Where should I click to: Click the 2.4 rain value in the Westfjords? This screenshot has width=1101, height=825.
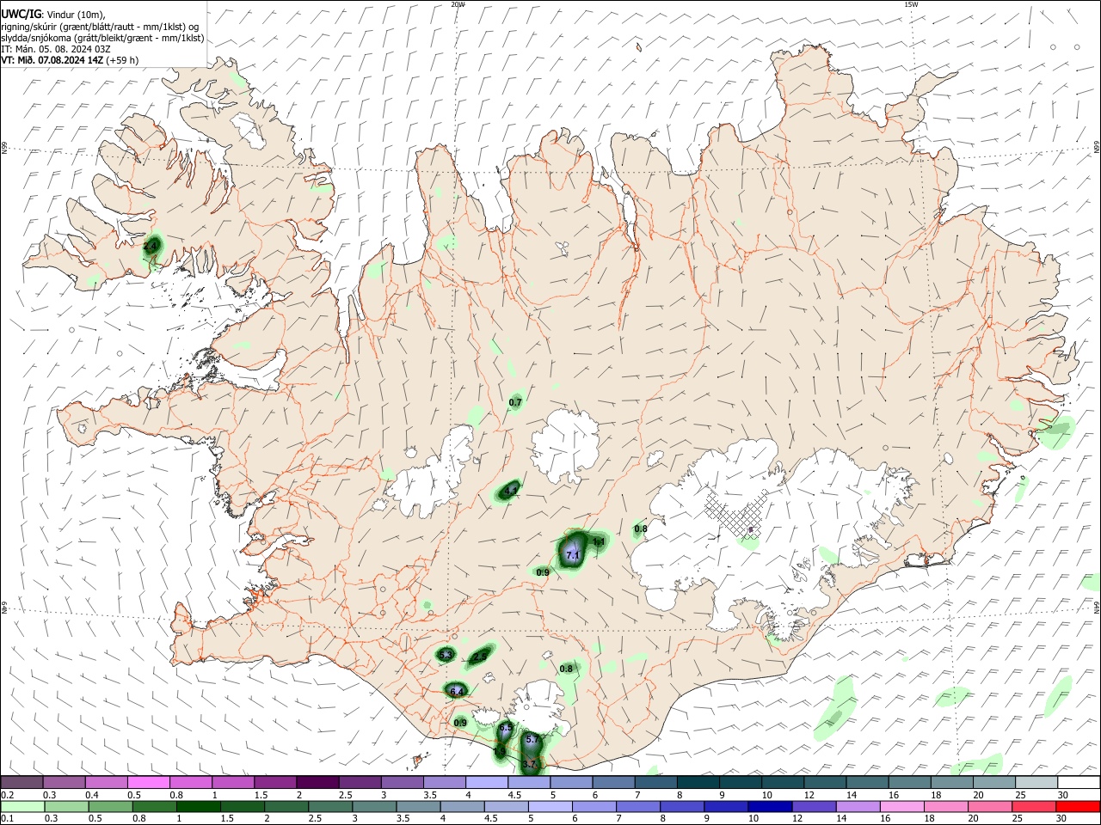tap(151, 247)
